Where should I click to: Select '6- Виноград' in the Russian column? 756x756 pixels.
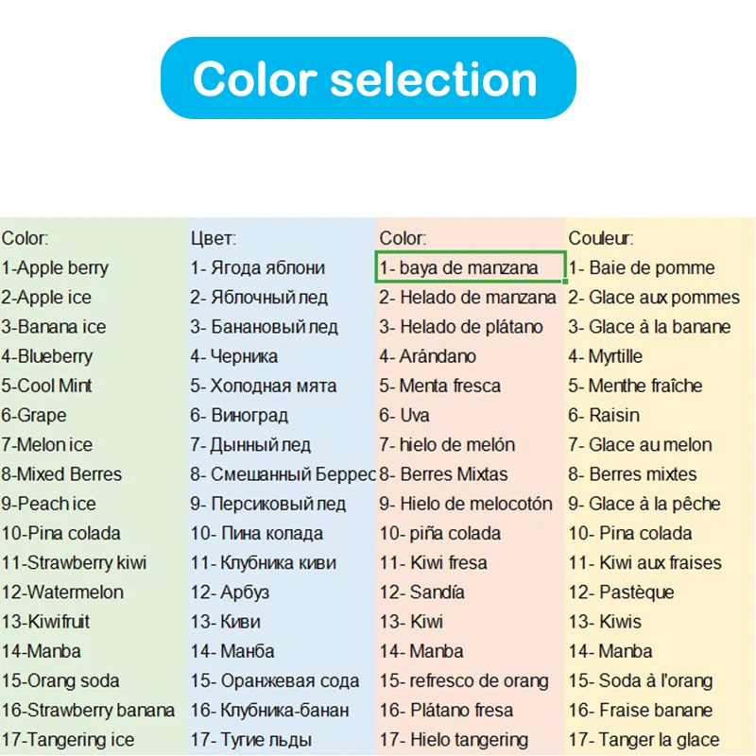pos(240,415)
